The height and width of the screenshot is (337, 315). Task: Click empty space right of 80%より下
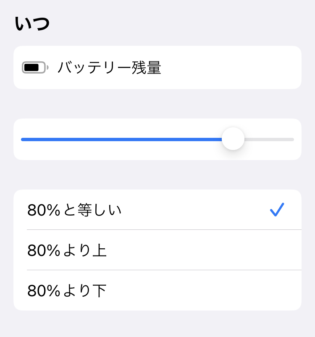(202, 291)
